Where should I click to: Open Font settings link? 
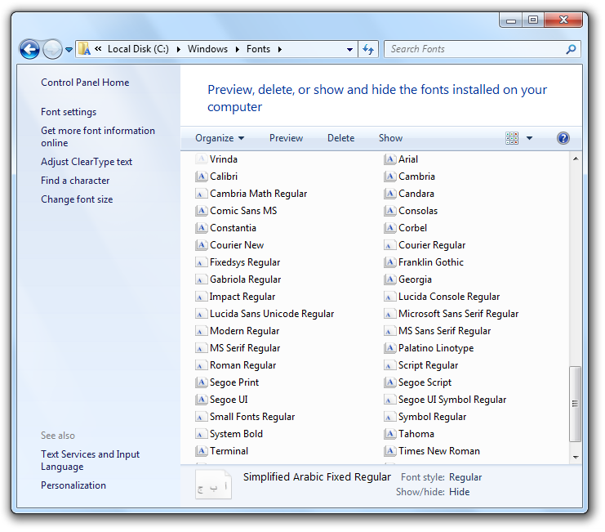point(69,112)
